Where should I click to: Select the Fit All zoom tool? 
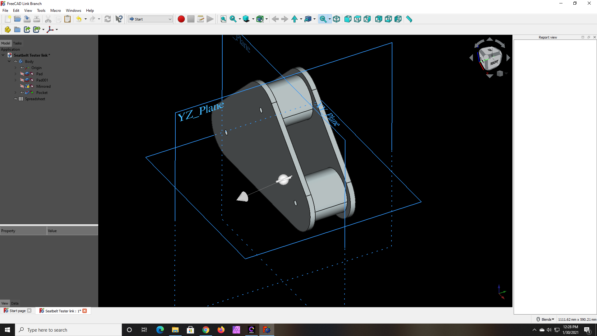[223, 19]
